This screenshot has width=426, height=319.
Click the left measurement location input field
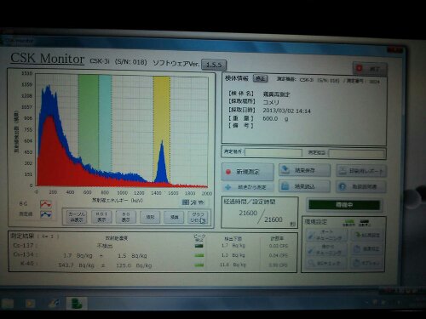coord(273,152)
